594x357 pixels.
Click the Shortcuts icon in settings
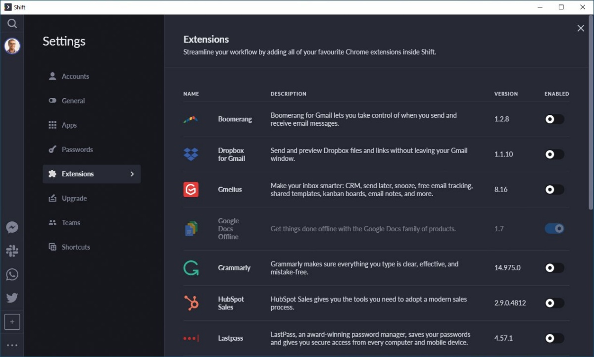pyautogui.click(x=52, y=247)
